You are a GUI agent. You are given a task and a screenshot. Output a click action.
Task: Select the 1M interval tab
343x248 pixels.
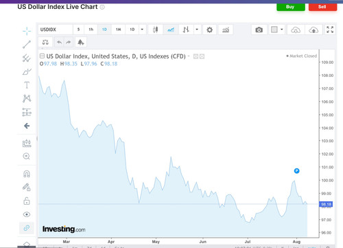118,30
